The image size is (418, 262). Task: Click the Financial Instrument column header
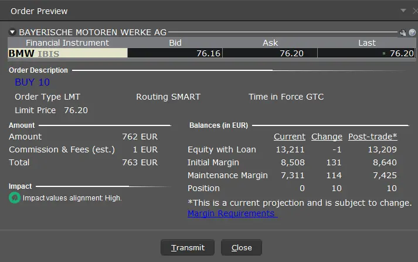tap(67, 43)
